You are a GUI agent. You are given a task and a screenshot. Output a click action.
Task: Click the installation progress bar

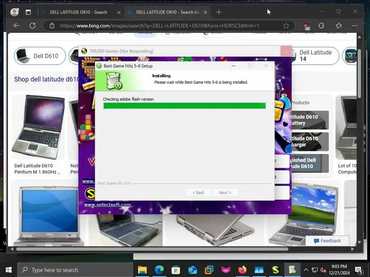184,106
